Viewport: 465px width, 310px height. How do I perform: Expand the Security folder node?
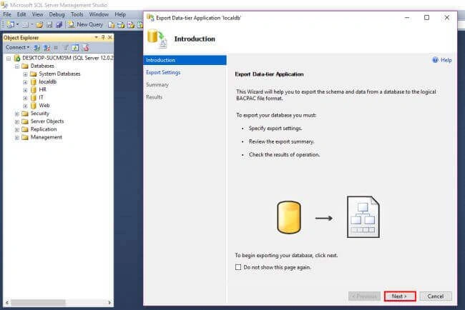coord(17,114)
